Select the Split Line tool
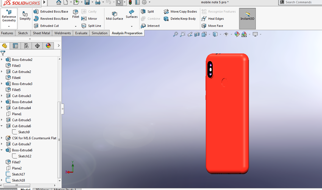 click(91, 26)
